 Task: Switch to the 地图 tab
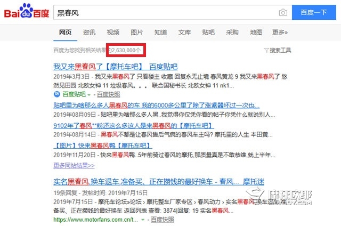(x=256, y=33)
